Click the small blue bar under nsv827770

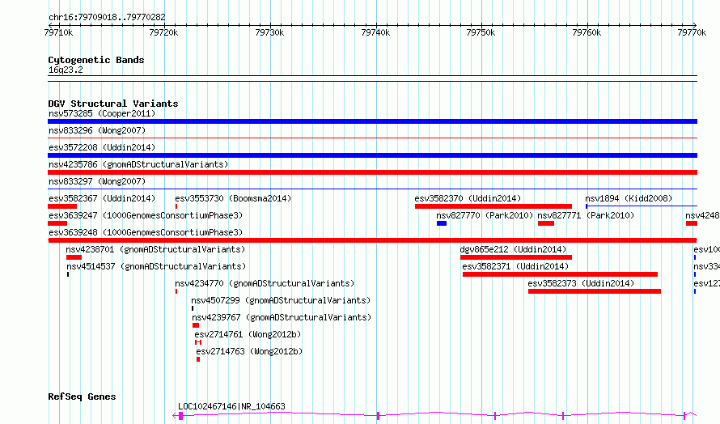point(442,223)
